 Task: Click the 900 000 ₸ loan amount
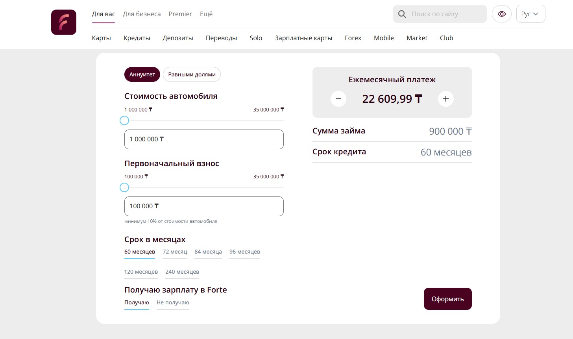point(450,132)
